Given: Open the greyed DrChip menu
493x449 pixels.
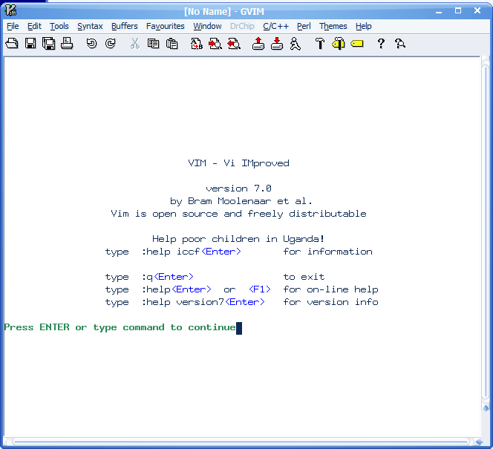Looking at the screenshot, I should click(x=242, y=26).
